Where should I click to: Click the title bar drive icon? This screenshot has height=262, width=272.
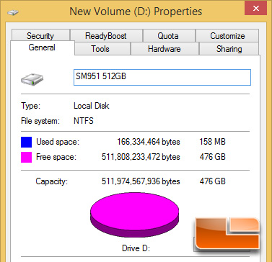[x=13, y=12]
